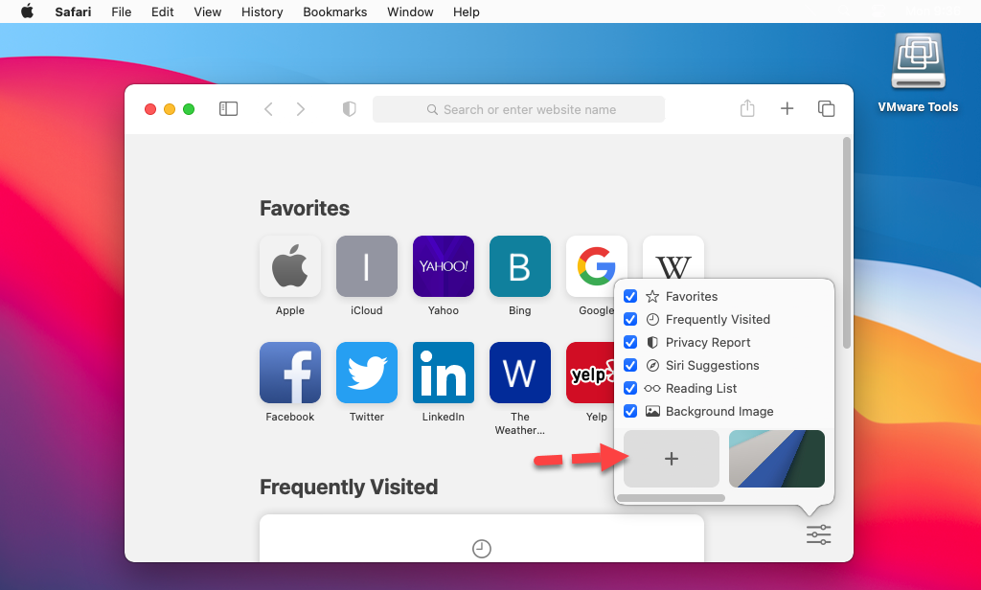981x590 pixels.
Task: Open the Apple menu
Action: click(27, 11)
